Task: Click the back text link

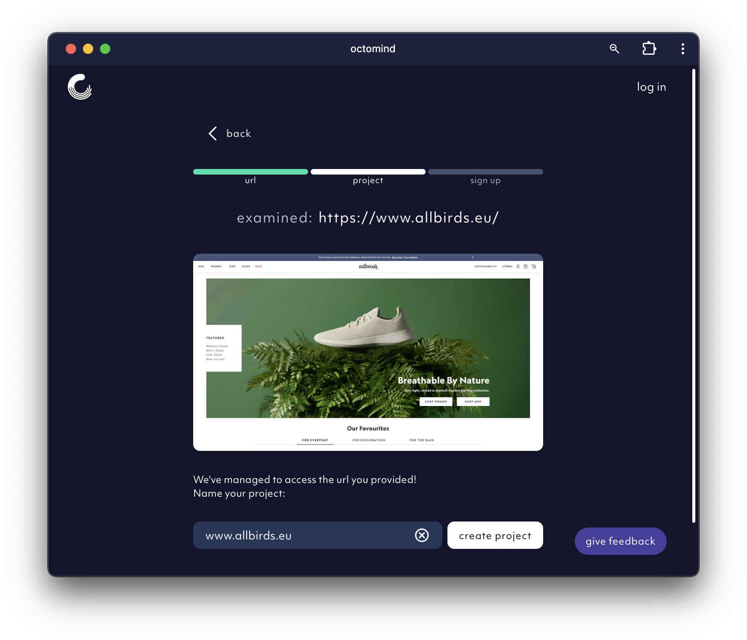Action: (x=238, y=133)
